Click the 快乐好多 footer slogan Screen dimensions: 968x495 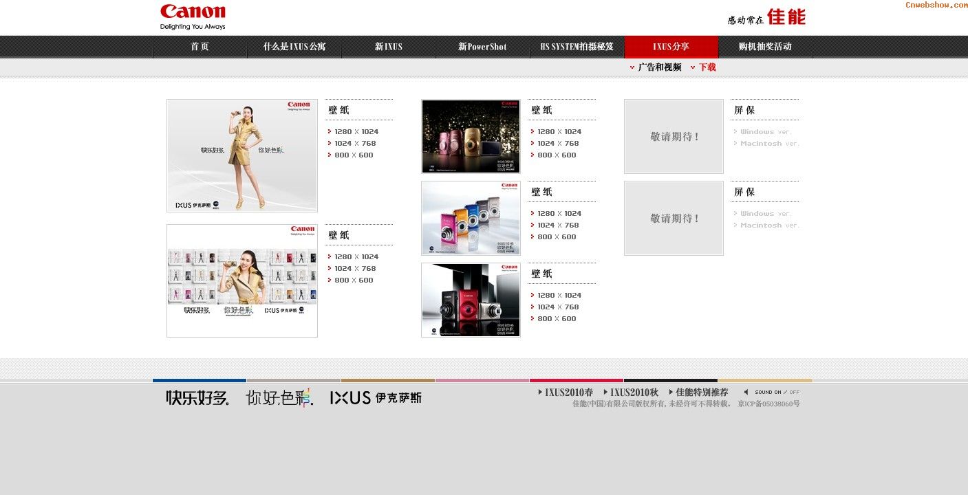pyautogui.click(x=197, y=398)
